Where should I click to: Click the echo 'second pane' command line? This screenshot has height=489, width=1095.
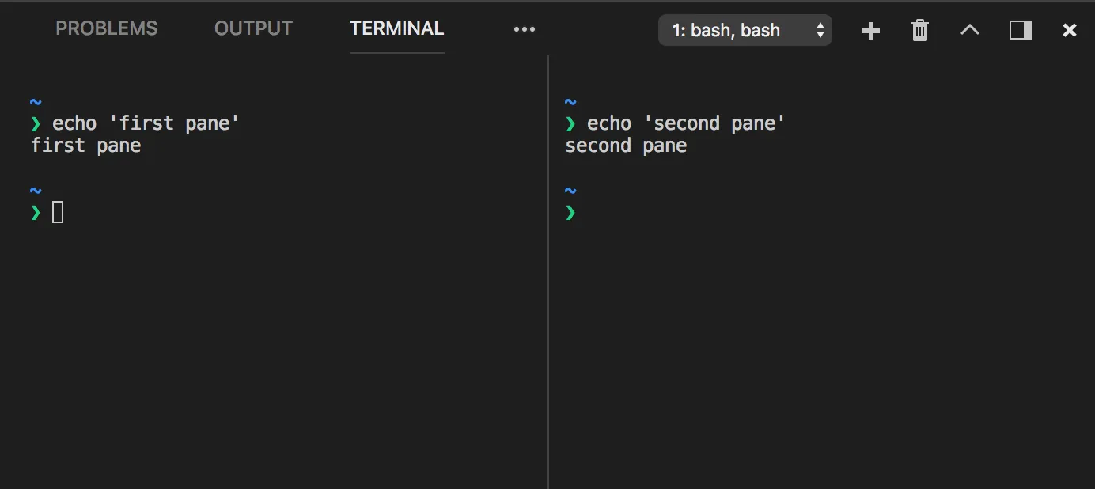coord(685,123)
